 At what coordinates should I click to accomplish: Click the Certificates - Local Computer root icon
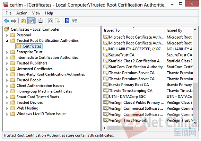[x=6, y=29]
